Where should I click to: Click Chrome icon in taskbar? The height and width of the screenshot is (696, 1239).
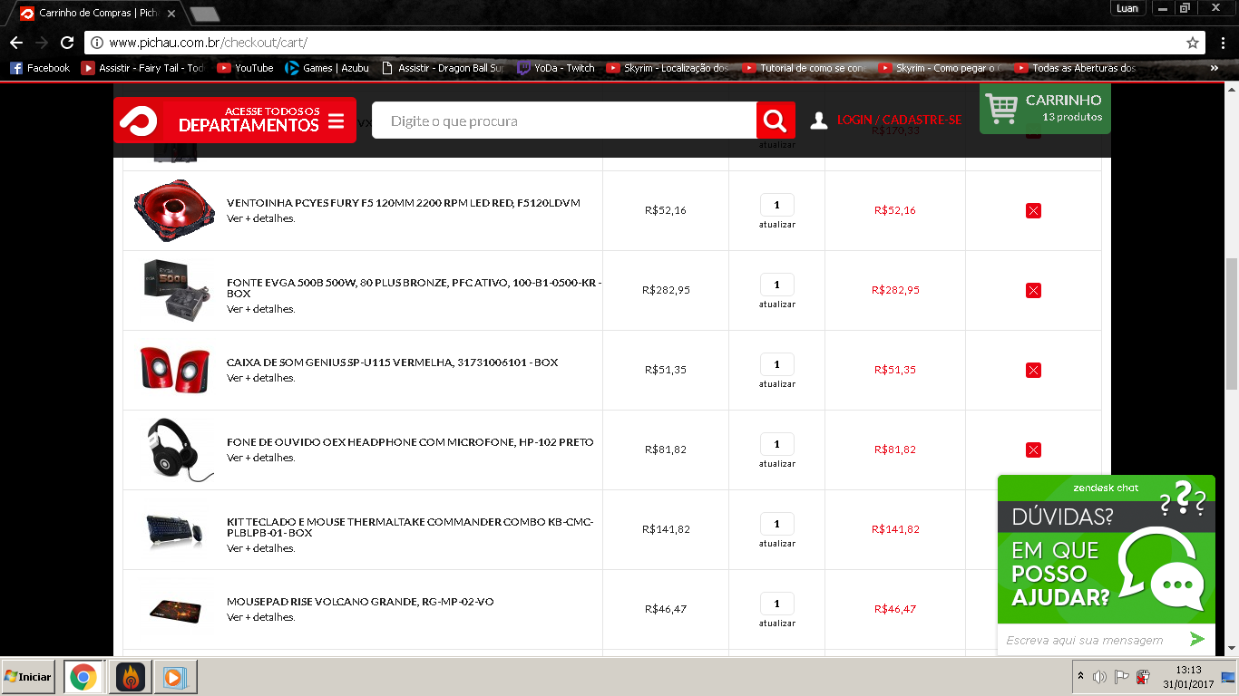83,677
